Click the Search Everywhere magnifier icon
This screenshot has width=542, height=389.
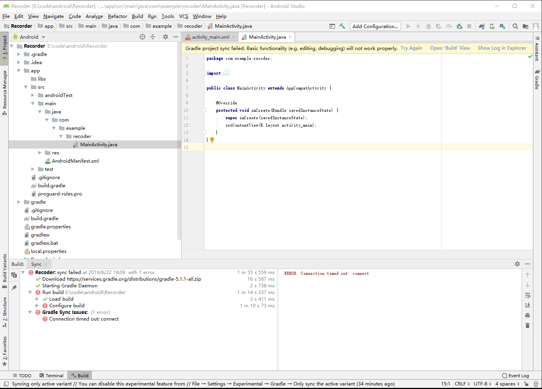[515, 26]
